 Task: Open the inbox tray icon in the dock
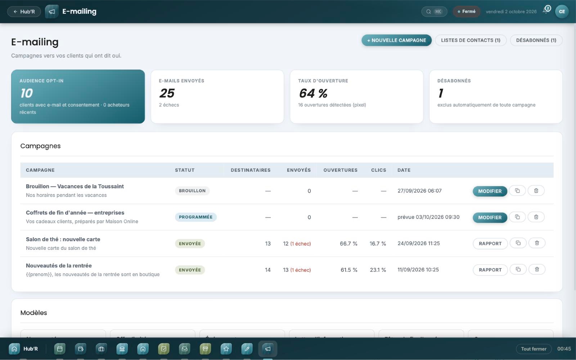185,349
